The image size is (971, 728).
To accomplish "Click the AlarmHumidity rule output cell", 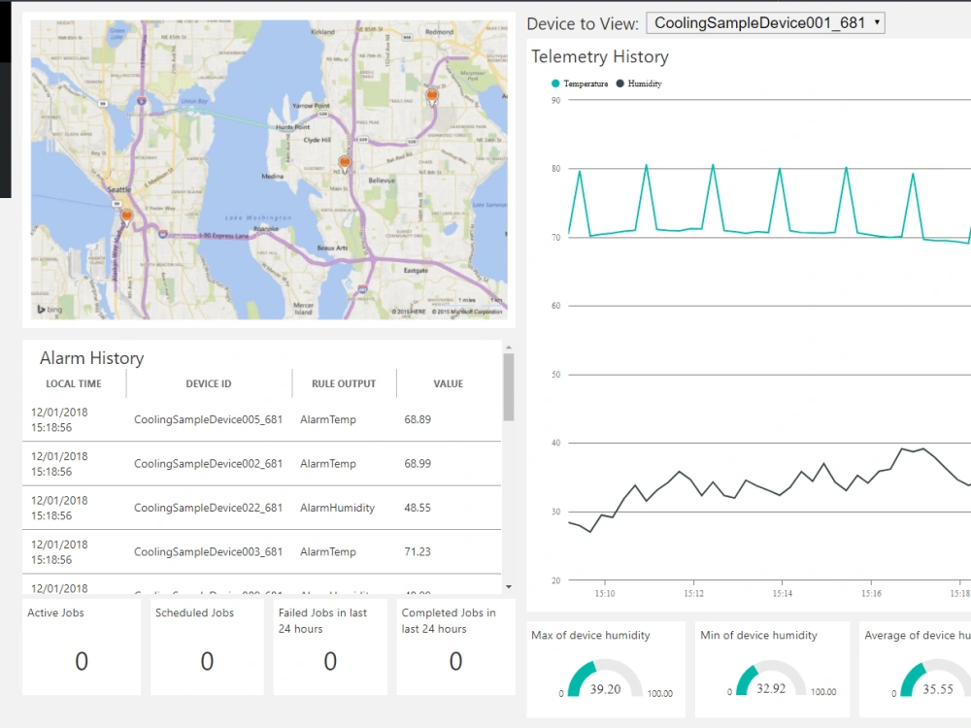I will (x=338, y=508).
